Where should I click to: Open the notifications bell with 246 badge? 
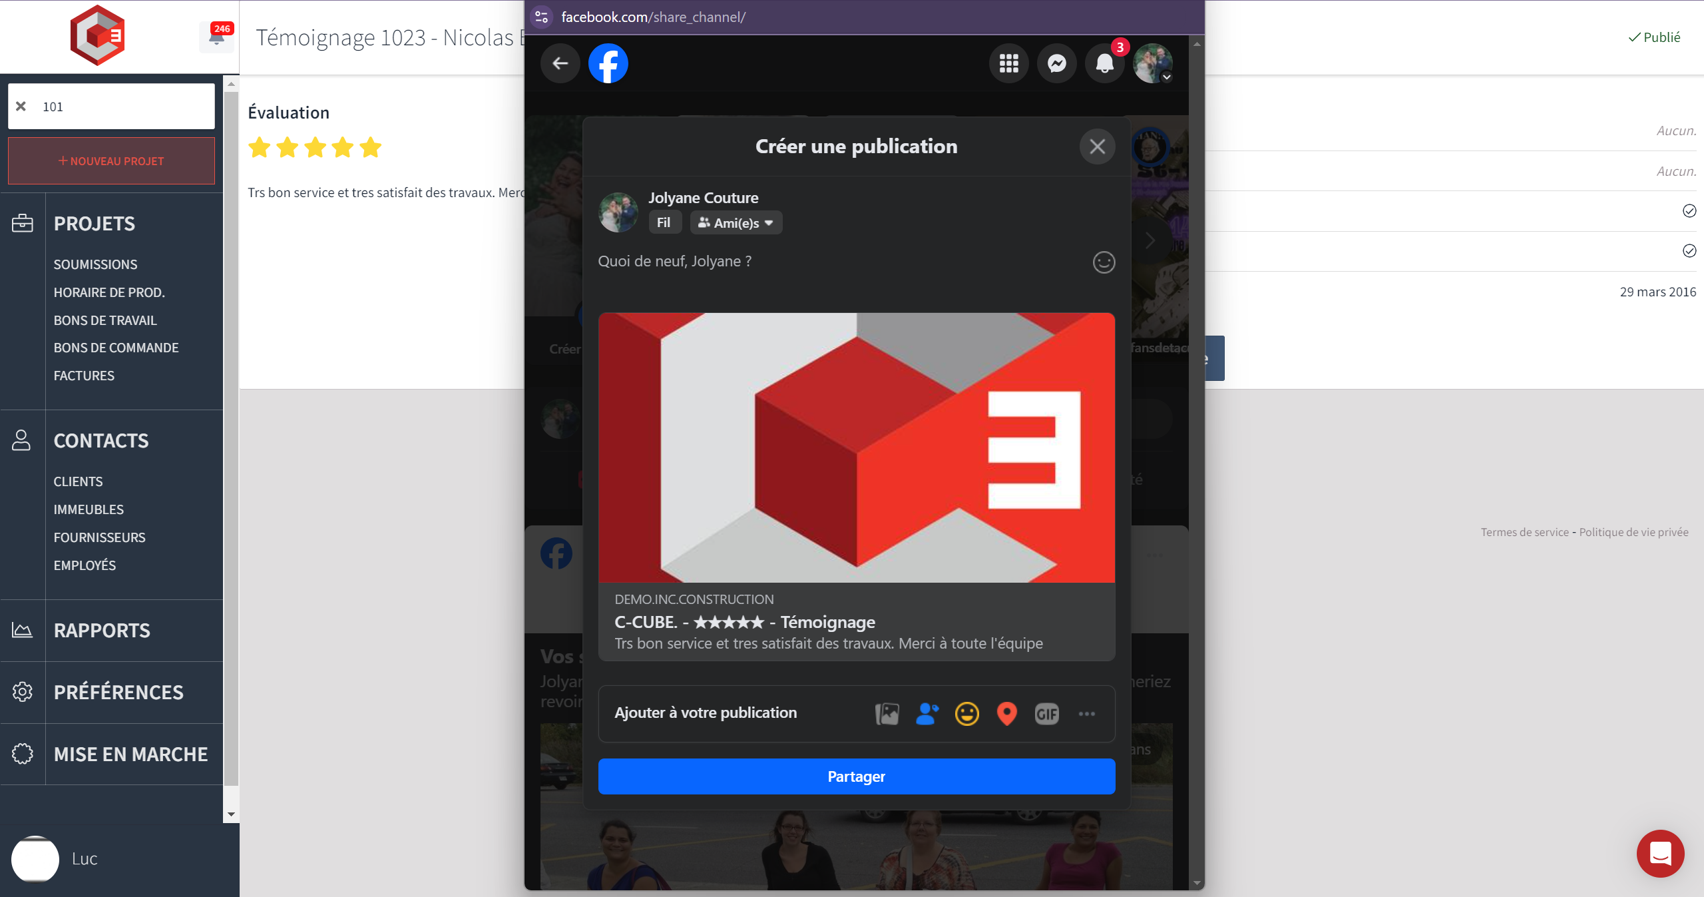[x=217, y=36]
